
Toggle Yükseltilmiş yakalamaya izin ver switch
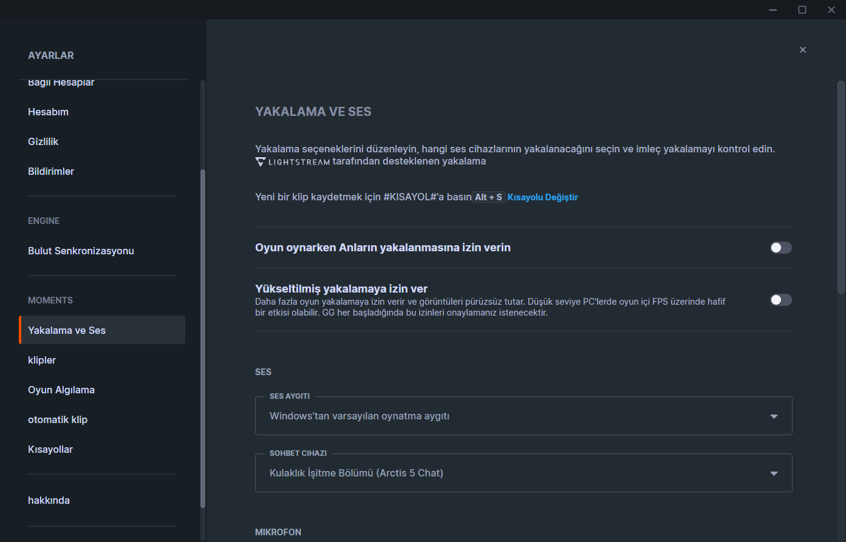click(780, 300)
